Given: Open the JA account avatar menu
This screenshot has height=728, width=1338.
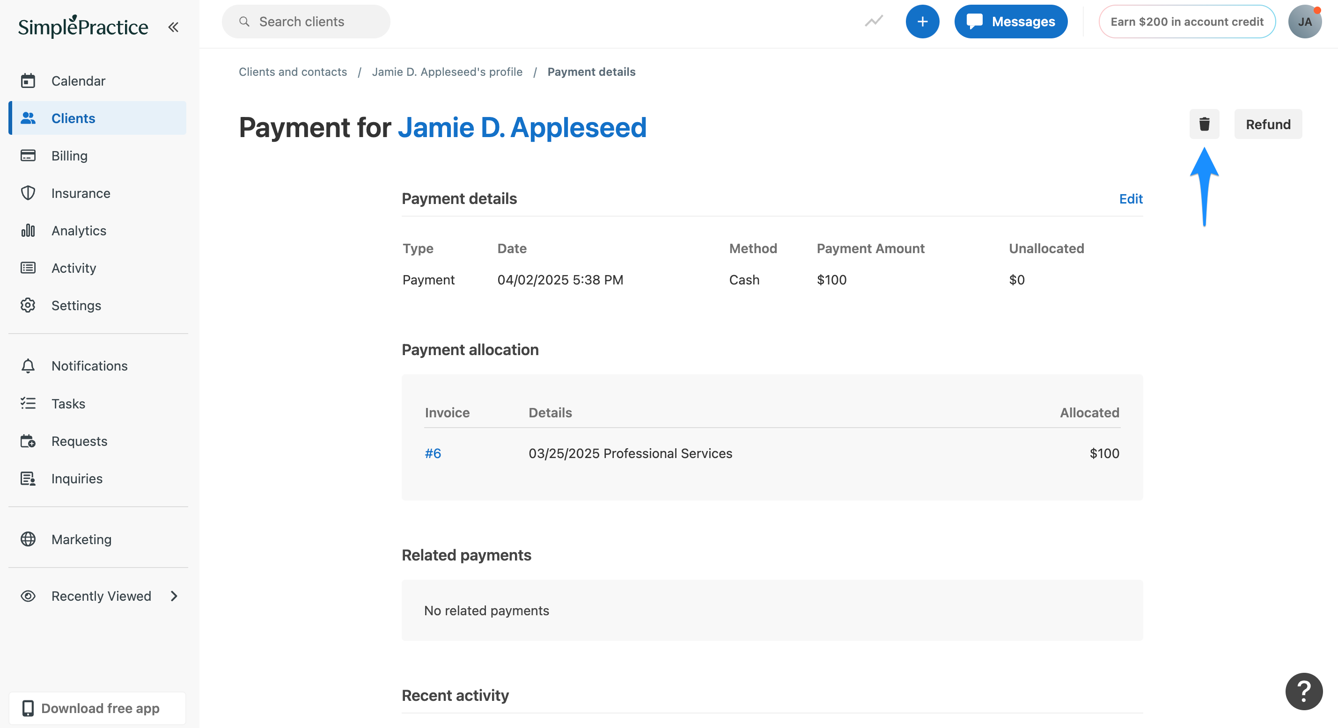Looking at the screenshot, I should click(x=1305, y=22).
